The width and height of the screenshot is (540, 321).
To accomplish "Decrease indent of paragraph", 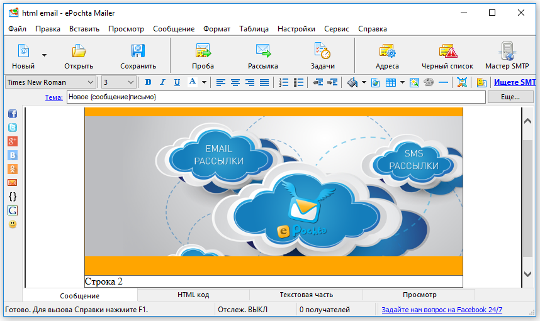I will pyautogui.click(x=318, y=82).
